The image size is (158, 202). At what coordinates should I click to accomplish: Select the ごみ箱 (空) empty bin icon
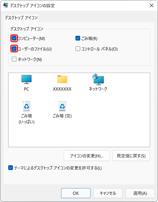click(62, 106)
